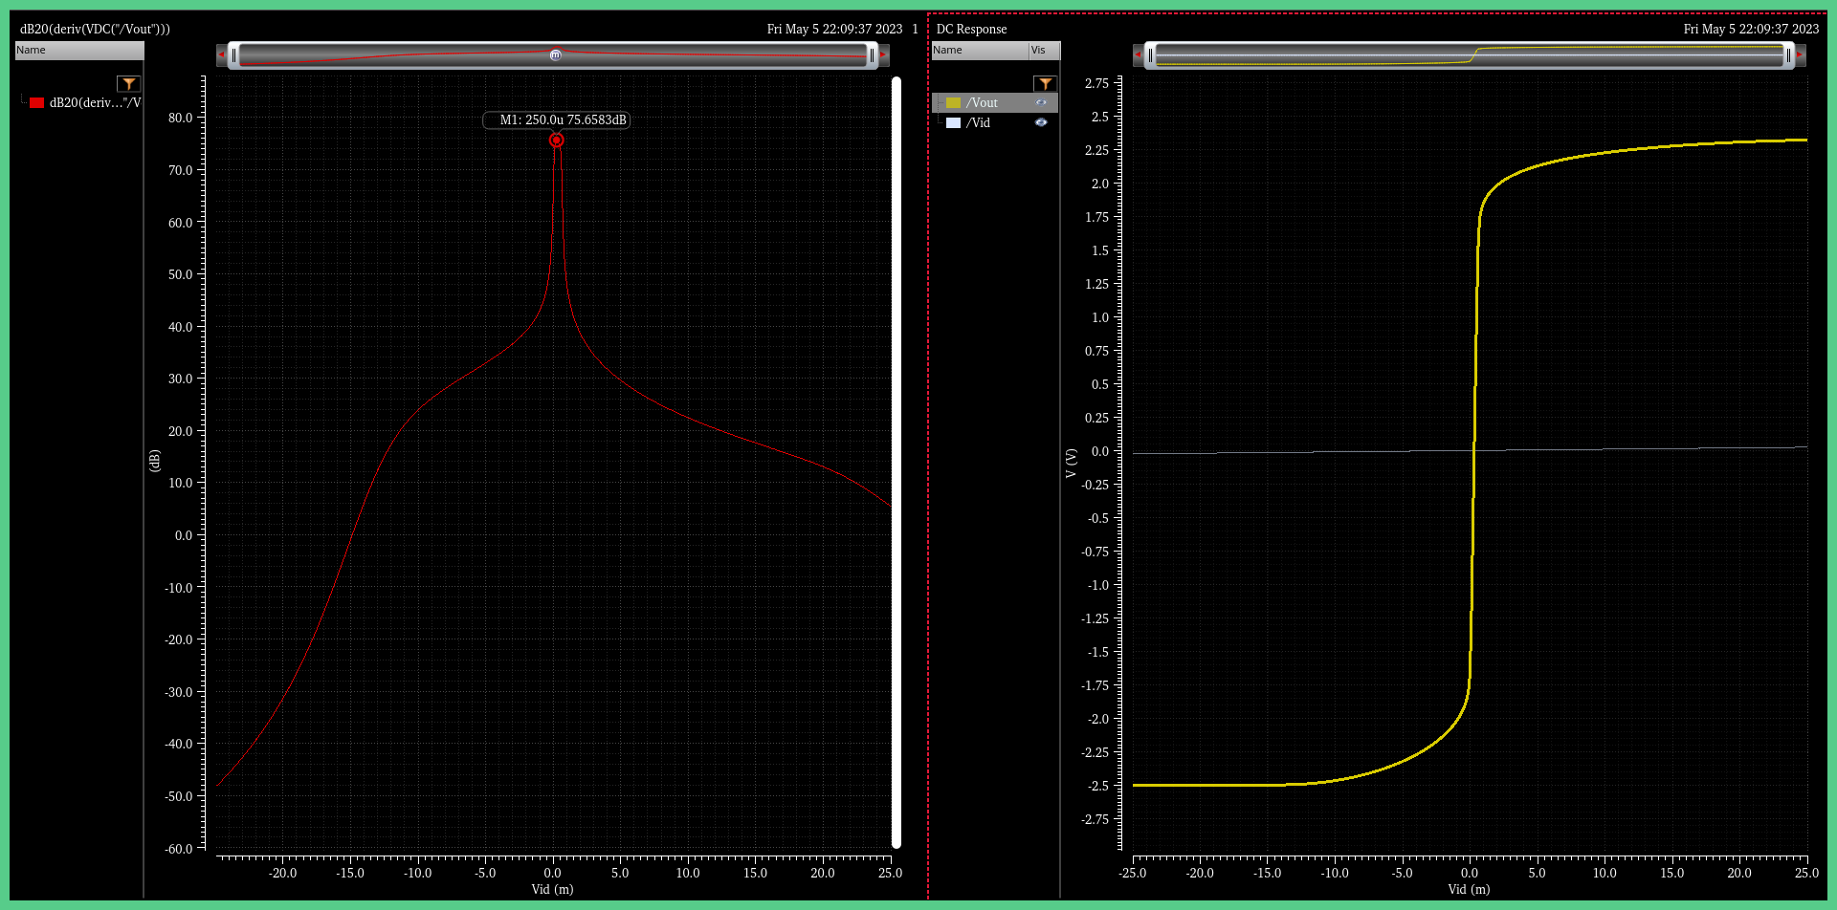Grab the left grip handle of DC Response zoom bar

tap(1150, 55)
